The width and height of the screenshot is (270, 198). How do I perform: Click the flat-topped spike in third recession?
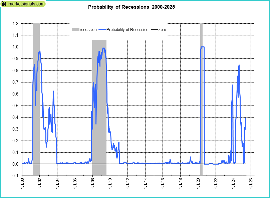[203, 47]
